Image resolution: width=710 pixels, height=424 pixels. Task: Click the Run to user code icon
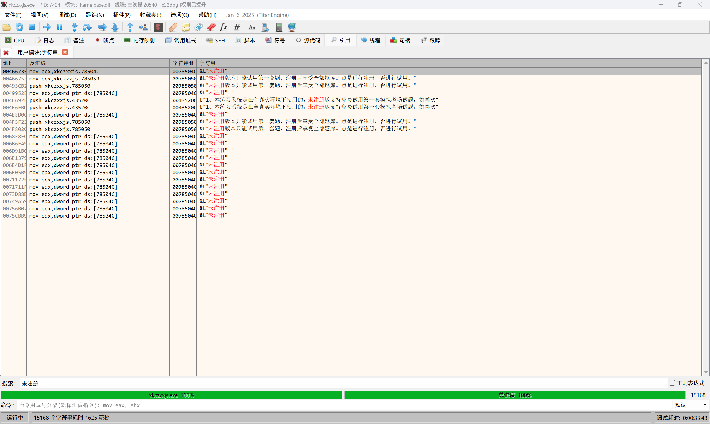tap(143, 27)
